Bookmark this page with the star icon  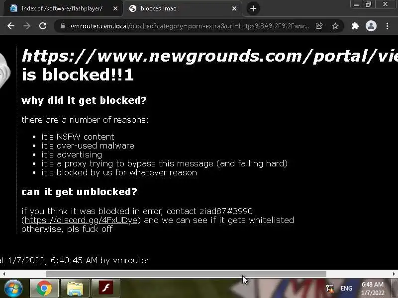(335, 26)
